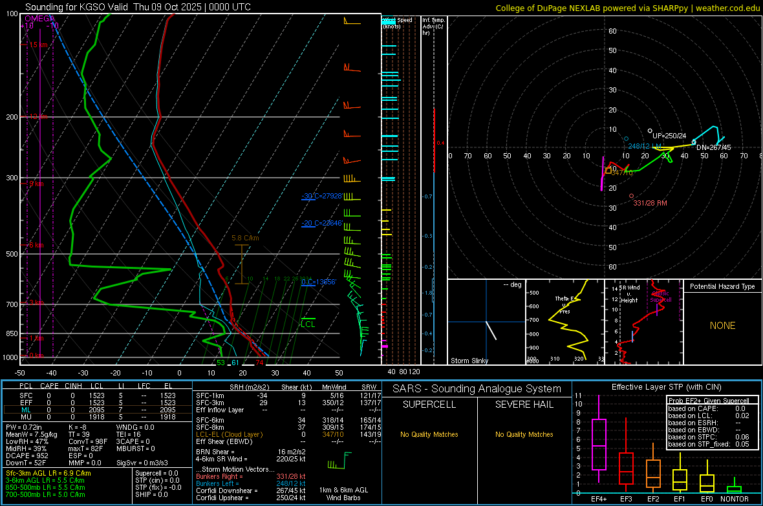Click the BRN Shear = 16 m2/s2 line
The width and height of the screenshot is (763, 506).
[251, 452]
